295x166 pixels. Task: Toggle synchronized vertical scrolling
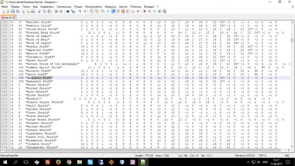point(91,12)
